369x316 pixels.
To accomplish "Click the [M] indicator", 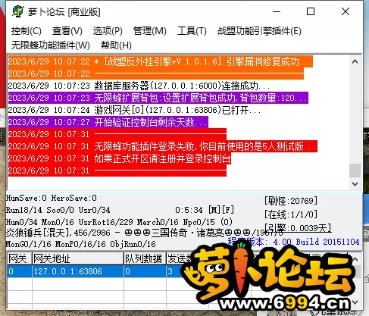I will tap(214, 210).
